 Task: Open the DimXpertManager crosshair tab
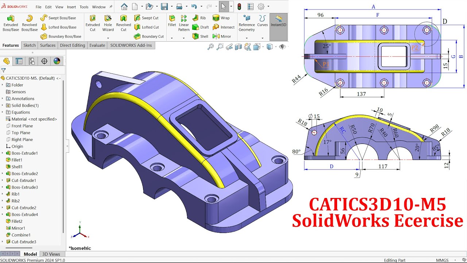click(x=44, y=61)
